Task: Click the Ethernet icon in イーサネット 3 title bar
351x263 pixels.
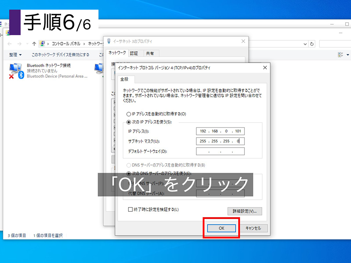Action: click(108, 41)
